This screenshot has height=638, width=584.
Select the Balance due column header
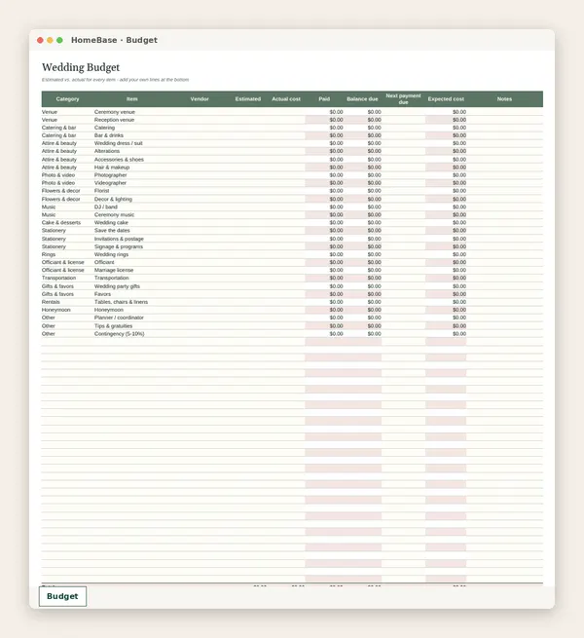point(362,99)
